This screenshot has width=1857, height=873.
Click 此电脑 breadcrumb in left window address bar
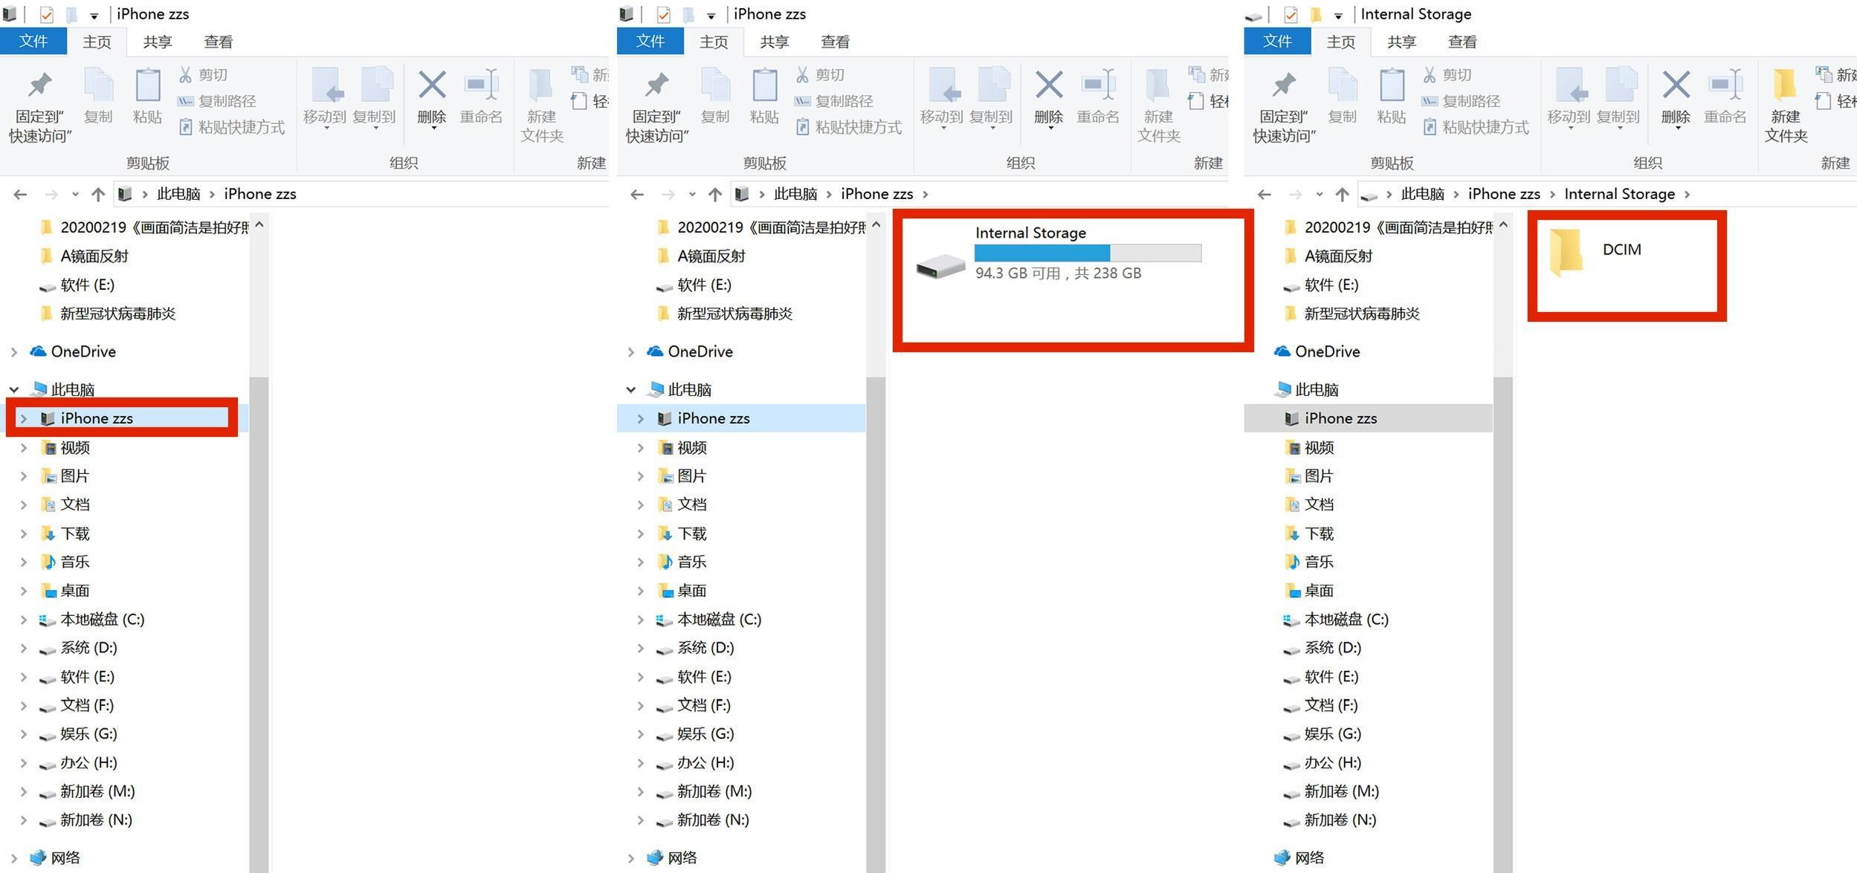178,195
